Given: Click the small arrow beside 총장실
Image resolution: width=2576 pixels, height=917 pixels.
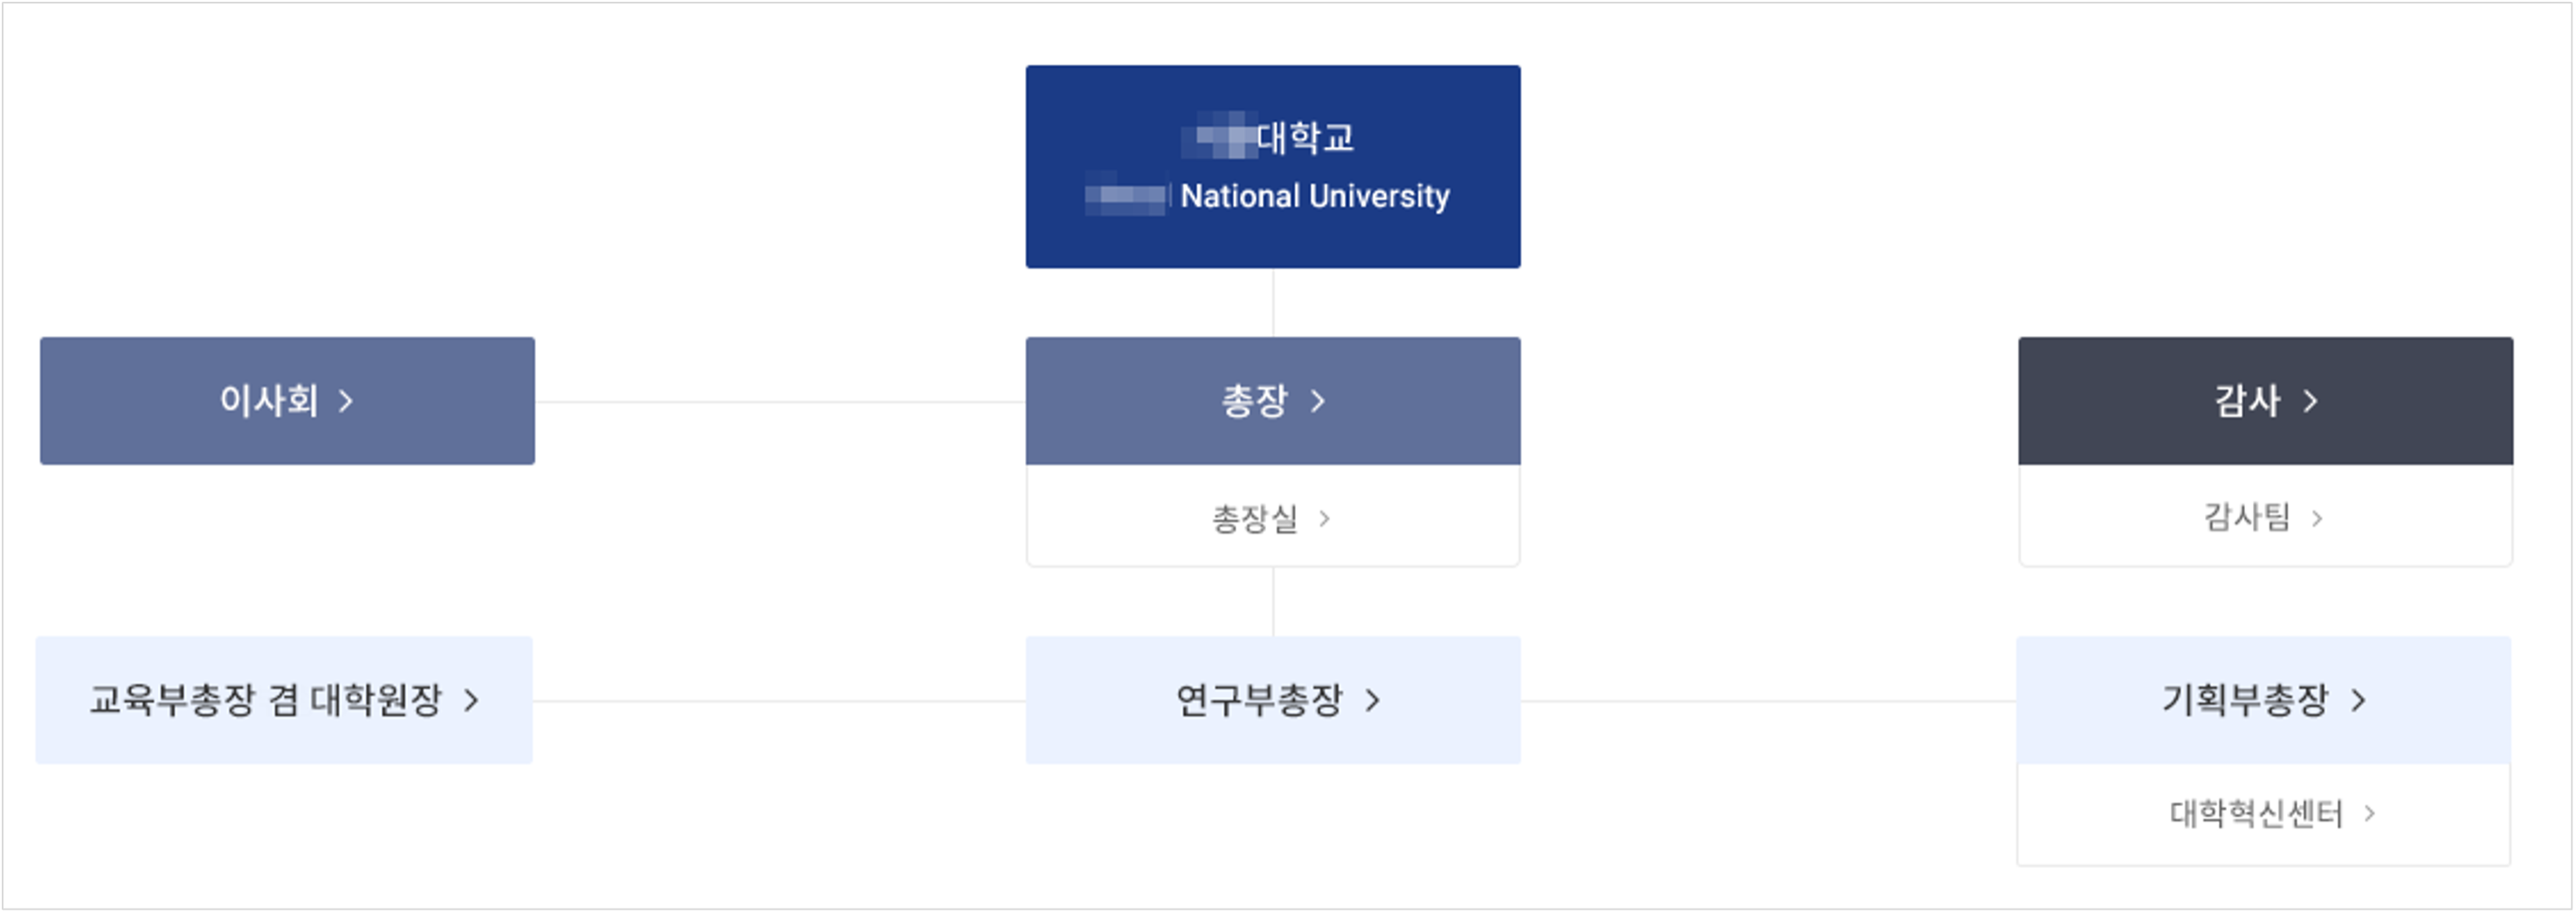Looking at the screenshot, I should coord(1324,518).
